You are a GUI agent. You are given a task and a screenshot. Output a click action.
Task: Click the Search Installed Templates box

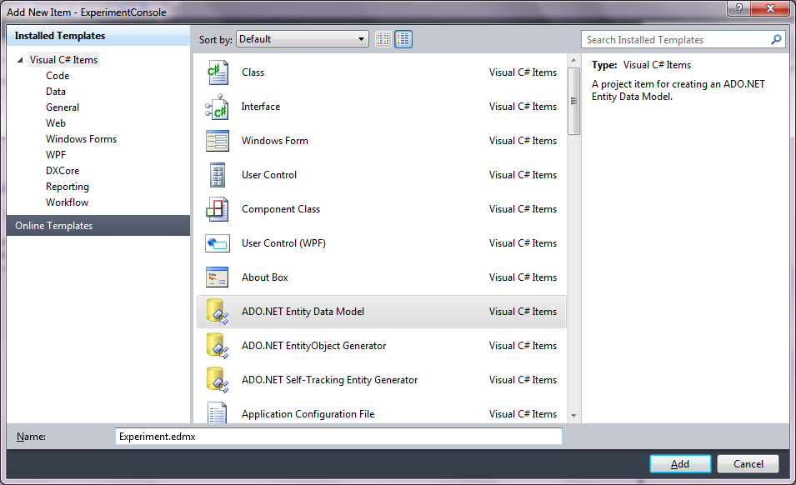pos(683,39)
